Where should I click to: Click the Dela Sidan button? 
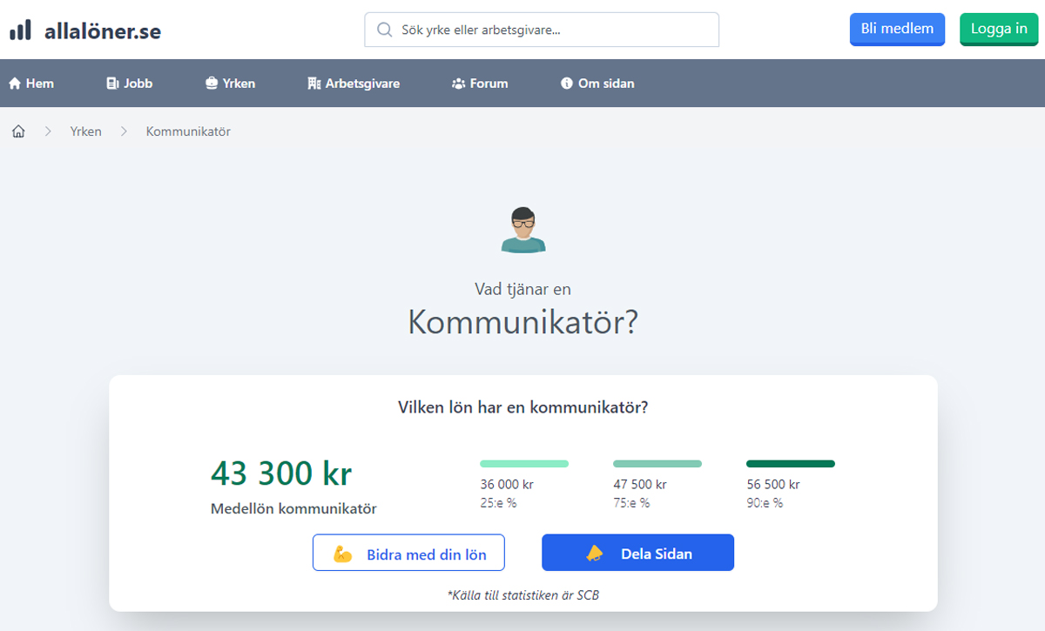click(x=637, y=553)
